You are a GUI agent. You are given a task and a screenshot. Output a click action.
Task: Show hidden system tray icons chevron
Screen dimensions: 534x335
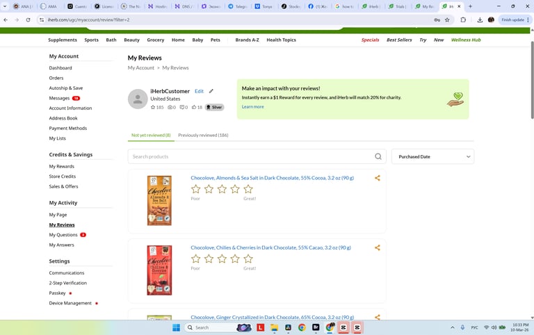pyautogui.click(x=452, y=327)
